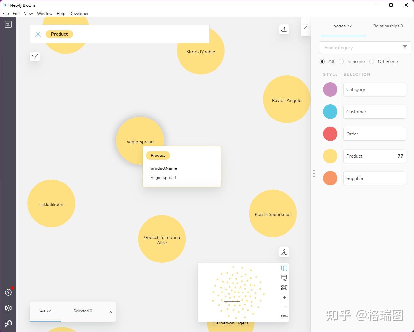Open the Help question mark icon
The height and width of the screenshot is (332, 414).
click(9, 292)
